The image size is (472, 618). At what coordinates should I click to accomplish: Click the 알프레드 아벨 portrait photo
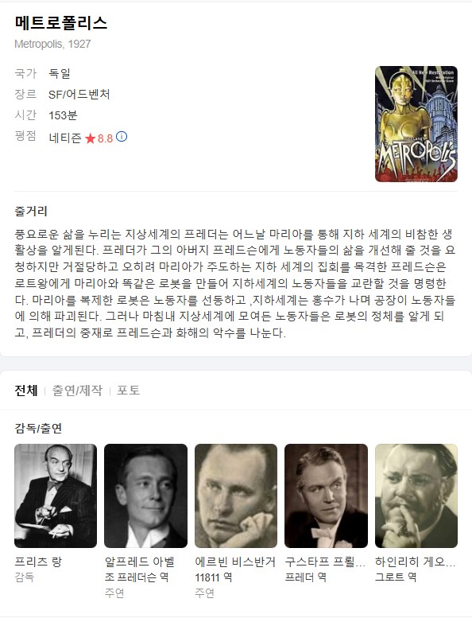coord(145,496)
